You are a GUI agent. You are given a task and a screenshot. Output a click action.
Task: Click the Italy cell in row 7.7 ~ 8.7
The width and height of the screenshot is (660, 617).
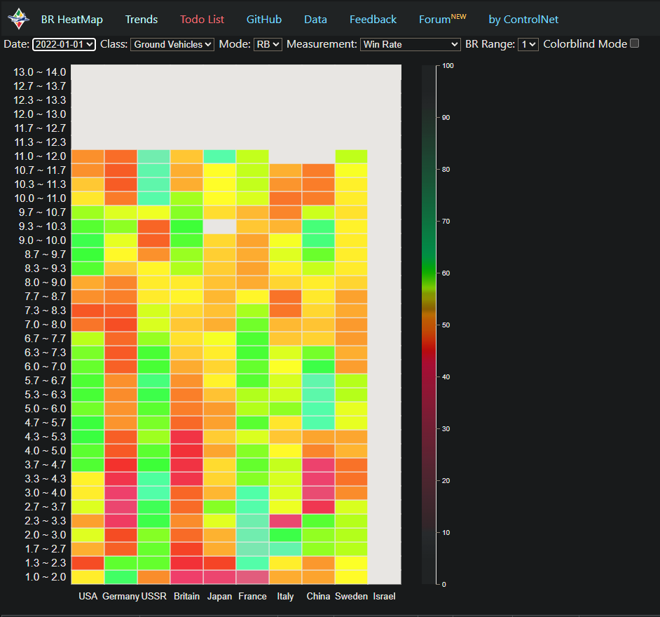point(285,297)
